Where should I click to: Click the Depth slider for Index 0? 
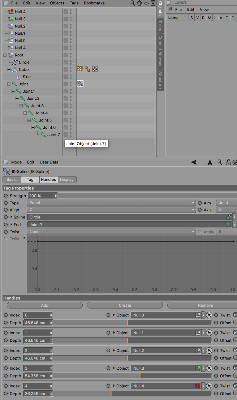pos(132,323)
